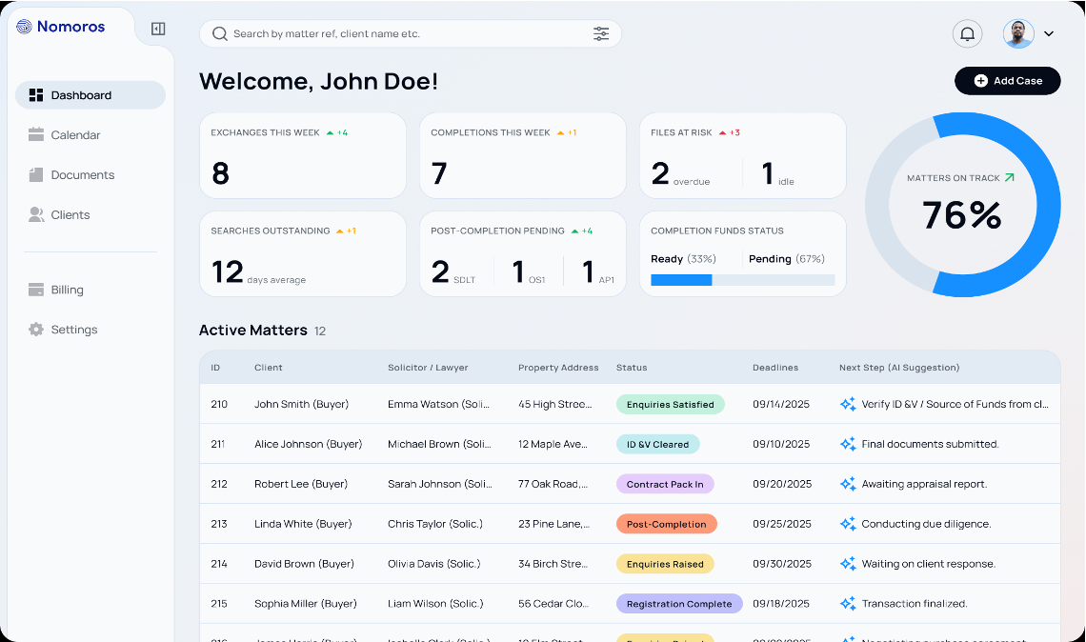Open the user avatar menu
Screen dimensions: 1086x642
(1018, 34)
